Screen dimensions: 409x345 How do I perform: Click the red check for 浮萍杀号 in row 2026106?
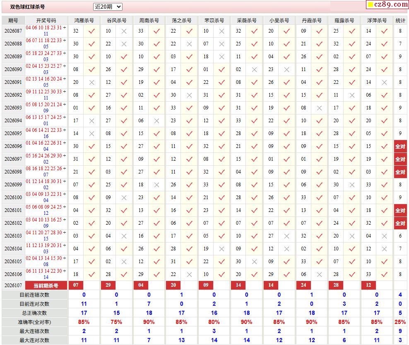pos(384,274)
